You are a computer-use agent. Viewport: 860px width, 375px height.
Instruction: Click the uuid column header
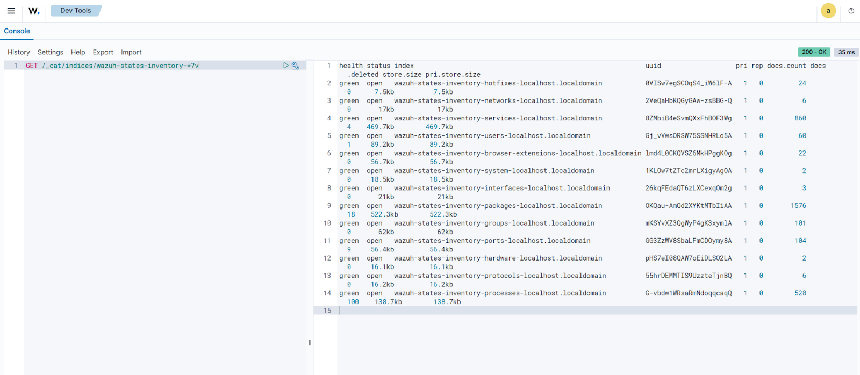(x=653, y=66)
